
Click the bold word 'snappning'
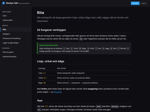(92, 89)
